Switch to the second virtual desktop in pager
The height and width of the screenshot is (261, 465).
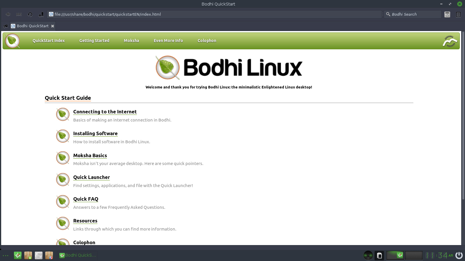(x=414, y=255)
